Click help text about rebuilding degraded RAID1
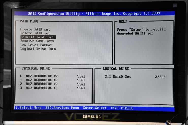The width and height of the screenshot is (188, 125). point(141,31)
